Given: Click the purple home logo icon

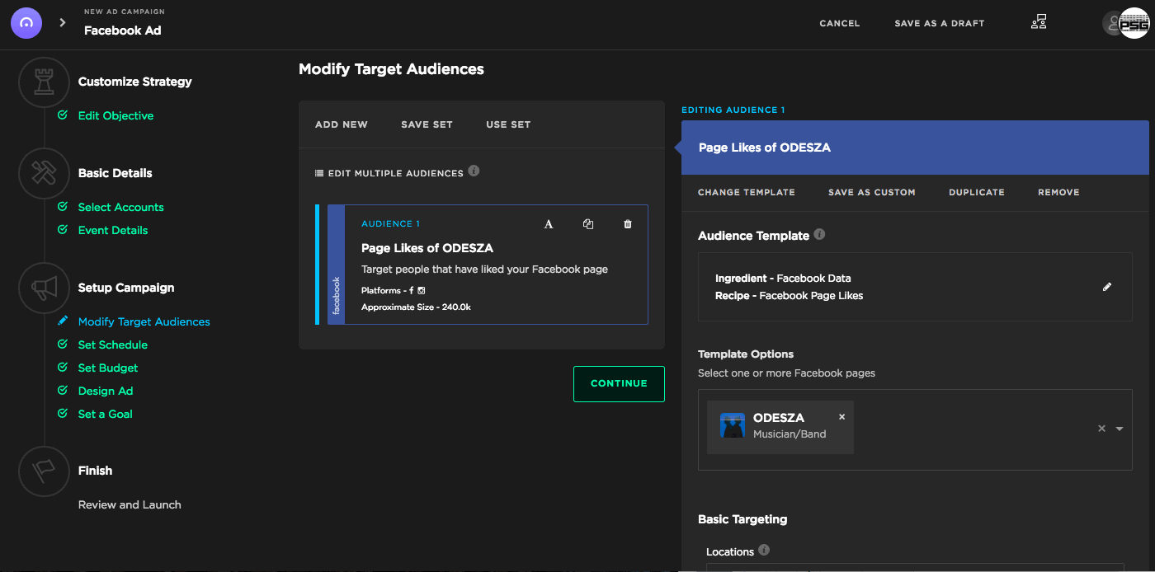Looking at the screenshot, I should pos(26,23).
